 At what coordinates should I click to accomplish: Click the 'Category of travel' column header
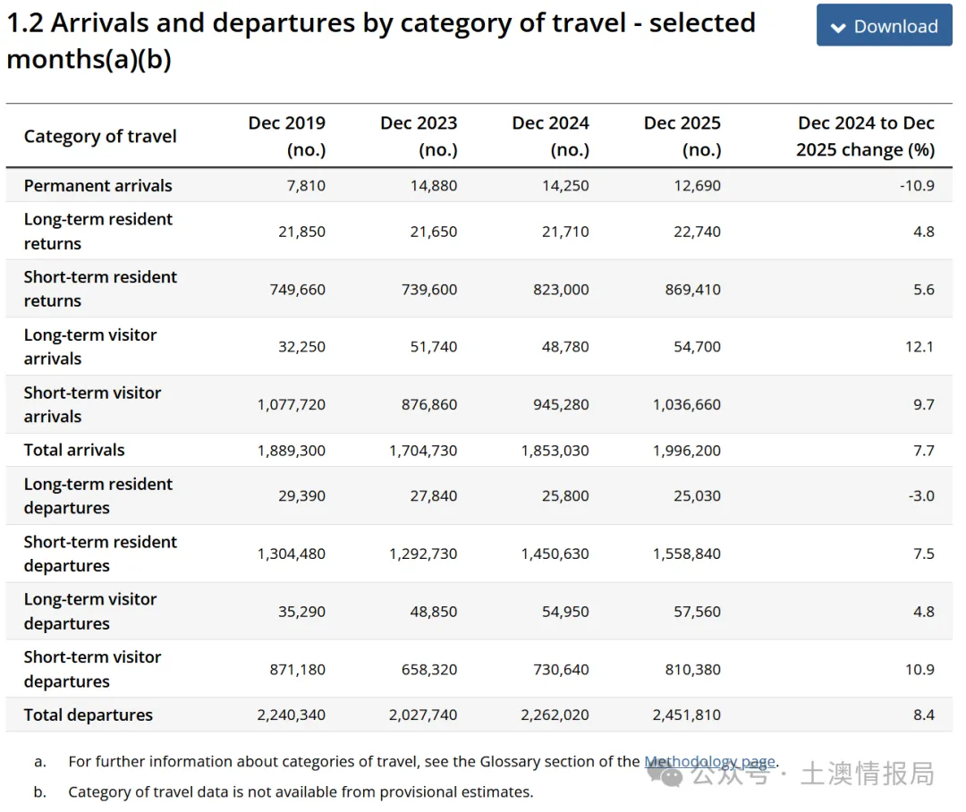100,136
